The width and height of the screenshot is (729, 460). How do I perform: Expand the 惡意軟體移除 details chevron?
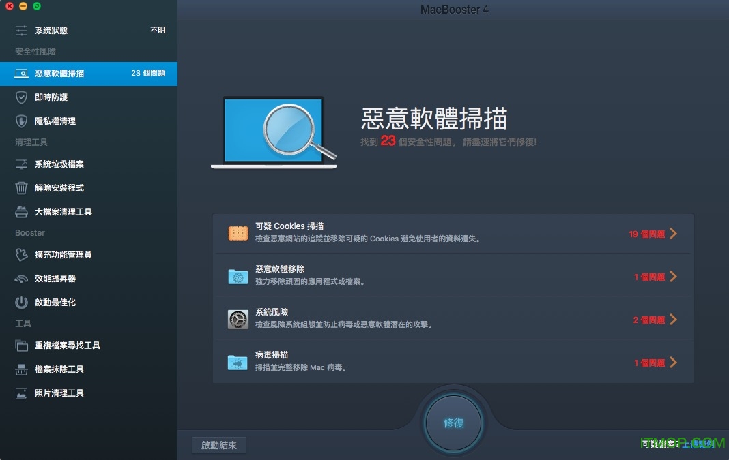(x=674, y=276)
